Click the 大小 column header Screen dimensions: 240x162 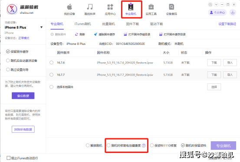166,53
